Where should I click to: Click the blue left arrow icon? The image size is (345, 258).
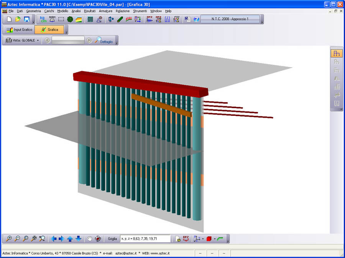[54, 239]
